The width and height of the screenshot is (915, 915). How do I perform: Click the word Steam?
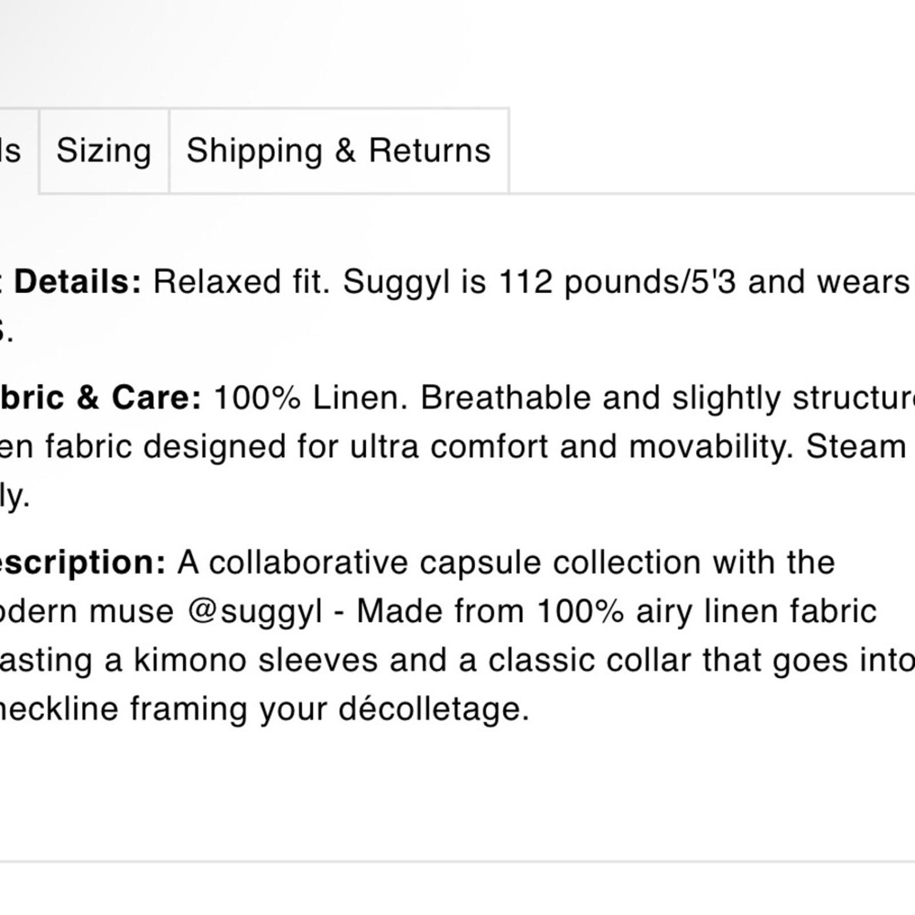pyautogui.click(x=856, y=447)
